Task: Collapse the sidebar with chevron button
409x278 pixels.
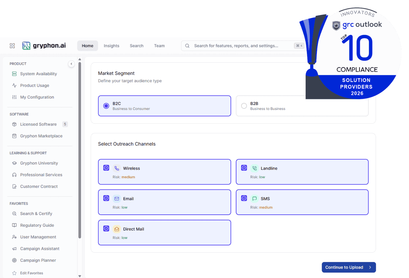Action: point(71,64)
